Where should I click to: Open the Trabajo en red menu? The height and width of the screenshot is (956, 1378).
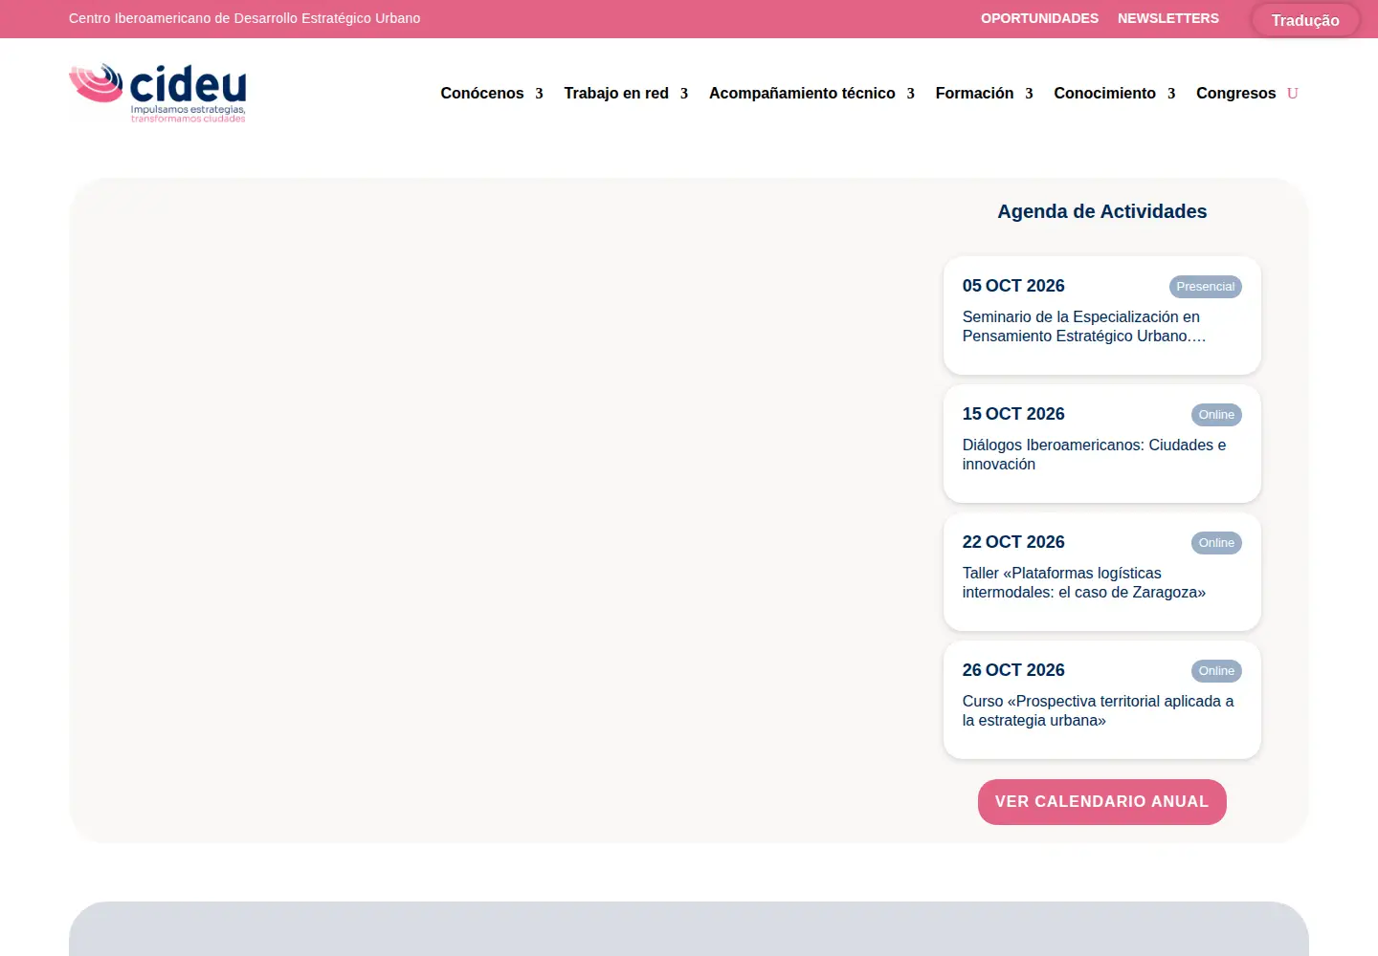coord(616,93)
